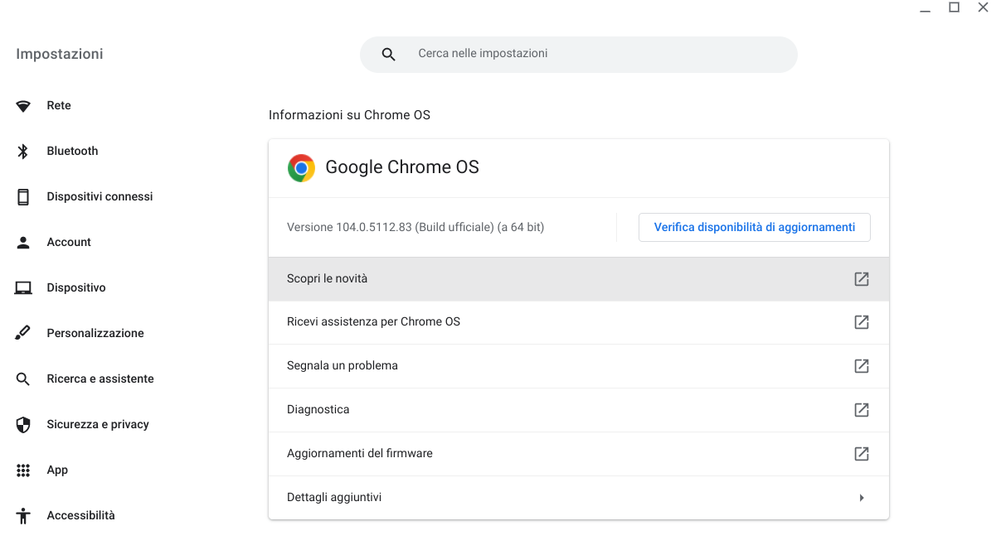996x550 pixels.
Task: Click the magnifier icon in search bar
Action: coord(388,55)
